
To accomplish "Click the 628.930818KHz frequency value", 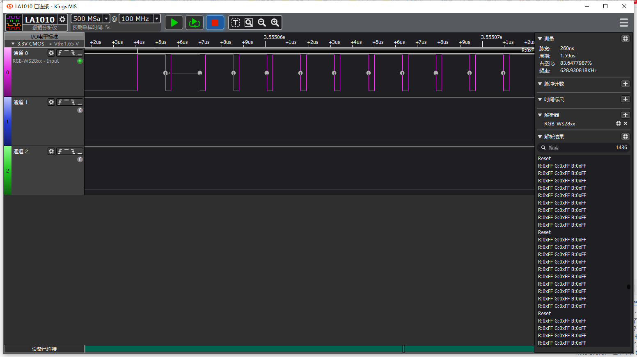I will coord(578,70).
